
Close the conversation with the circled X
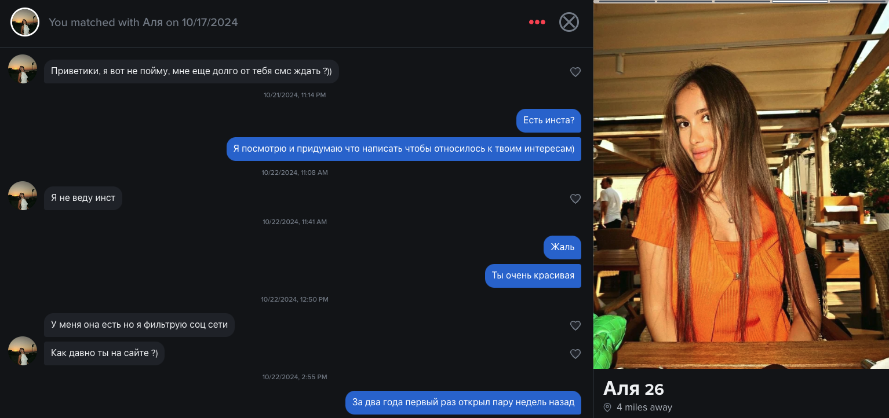point(569,23)
